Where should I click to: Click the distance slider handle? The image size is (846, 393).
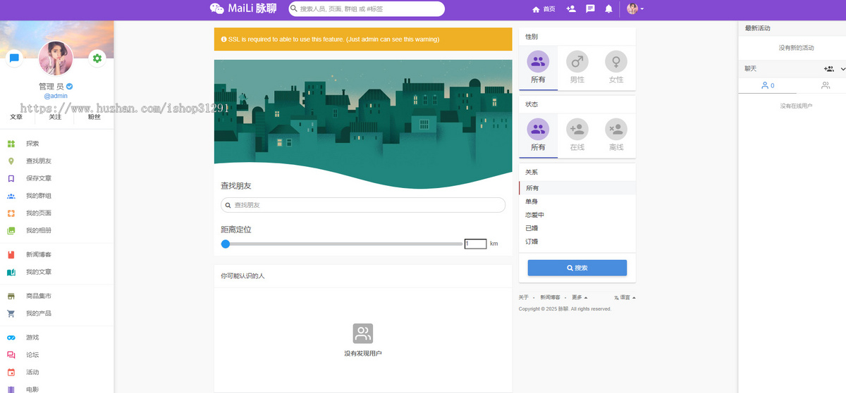(x=226, y=244)
